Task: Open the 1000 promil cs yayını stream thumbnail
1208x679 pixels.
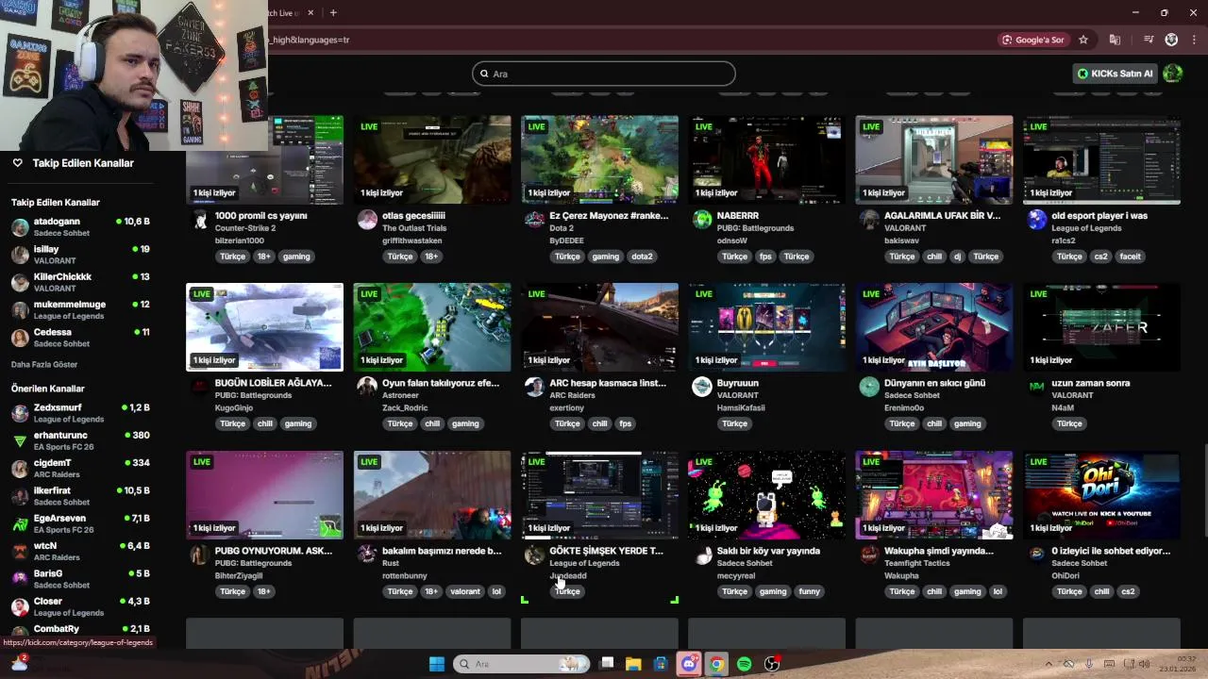Action: [264, 159]
